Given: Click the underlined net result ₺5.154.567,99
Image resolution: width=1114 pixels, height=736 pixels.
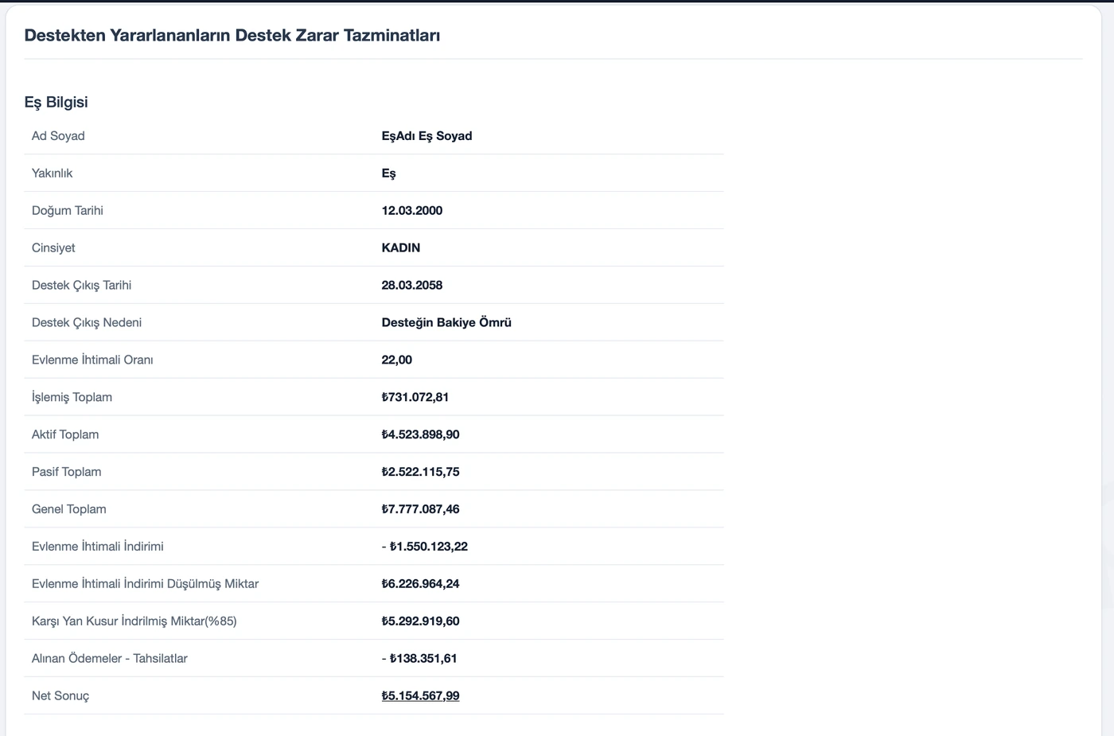Looking at the screenshot, I should click(421, 697).
